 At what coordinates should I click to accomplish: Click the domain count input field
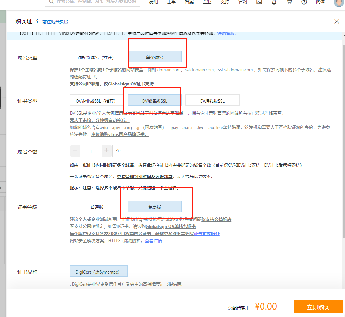click(x=91, y=151)
